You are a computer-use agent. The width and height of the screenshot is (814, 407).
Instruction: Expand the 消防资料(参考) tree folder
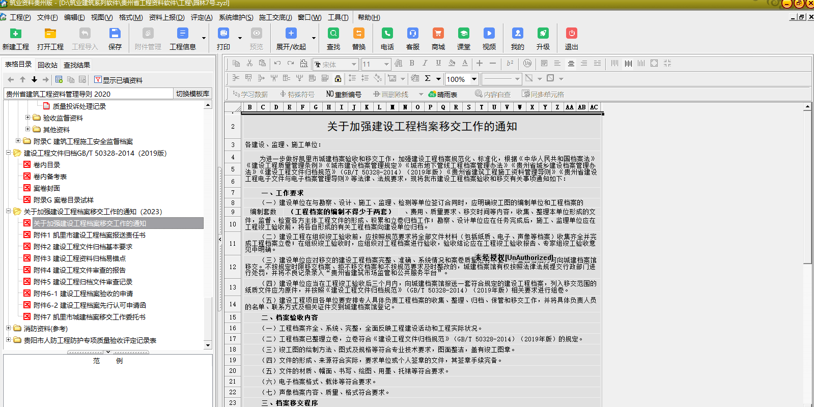[9, 328]
